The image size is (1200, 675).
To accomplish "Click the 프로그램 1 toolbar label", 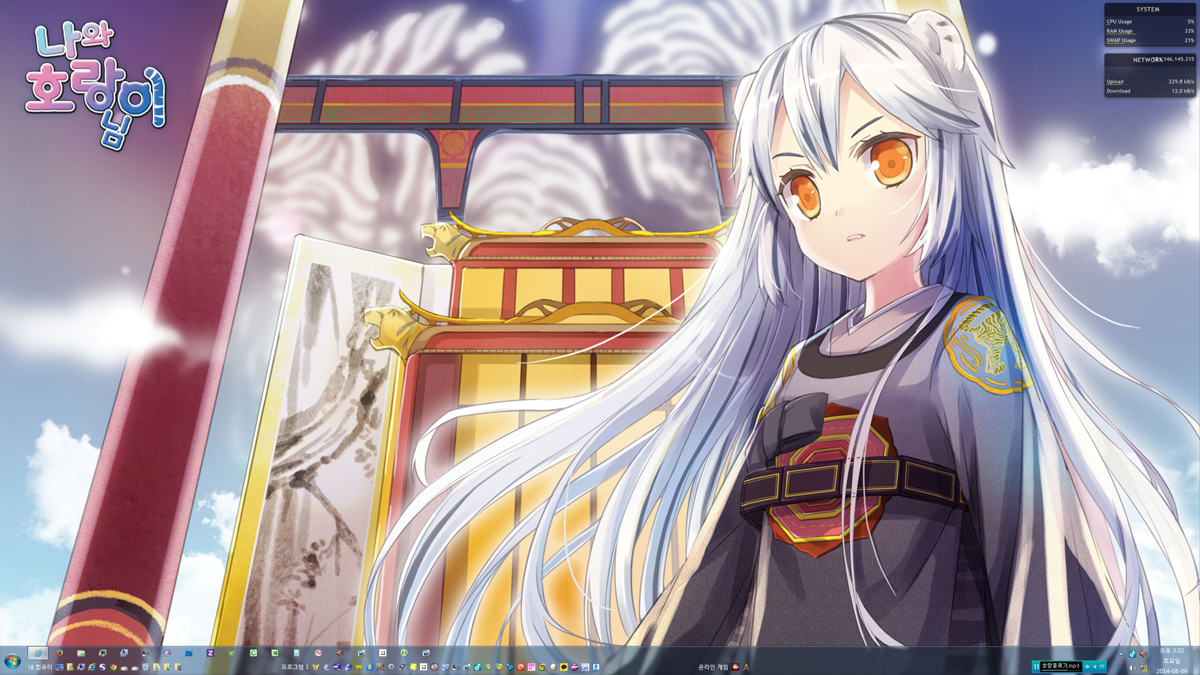I will tap(295, 667).
